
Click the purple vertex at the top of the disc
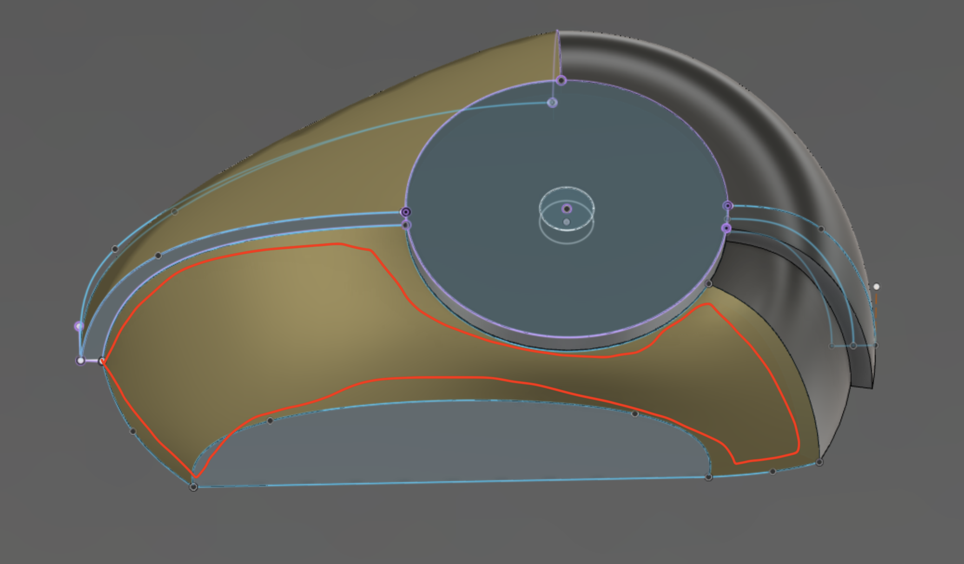pyautogui.click(x=561, y=80)
